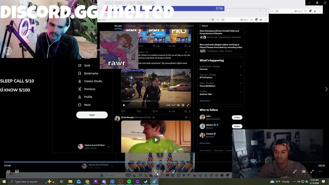The image size is (329, 185).
Task: Open Chris Morgan tweet's more options
Action: 190,117
